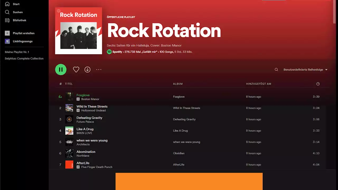This screenshot has height=190, width=338.
Task: Click the Wild In These Streets thumbnail
Action: coord(69,108)
